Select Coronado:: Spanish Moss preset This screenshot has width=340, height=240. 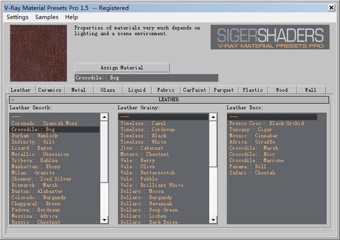click(x=44, y=123)
